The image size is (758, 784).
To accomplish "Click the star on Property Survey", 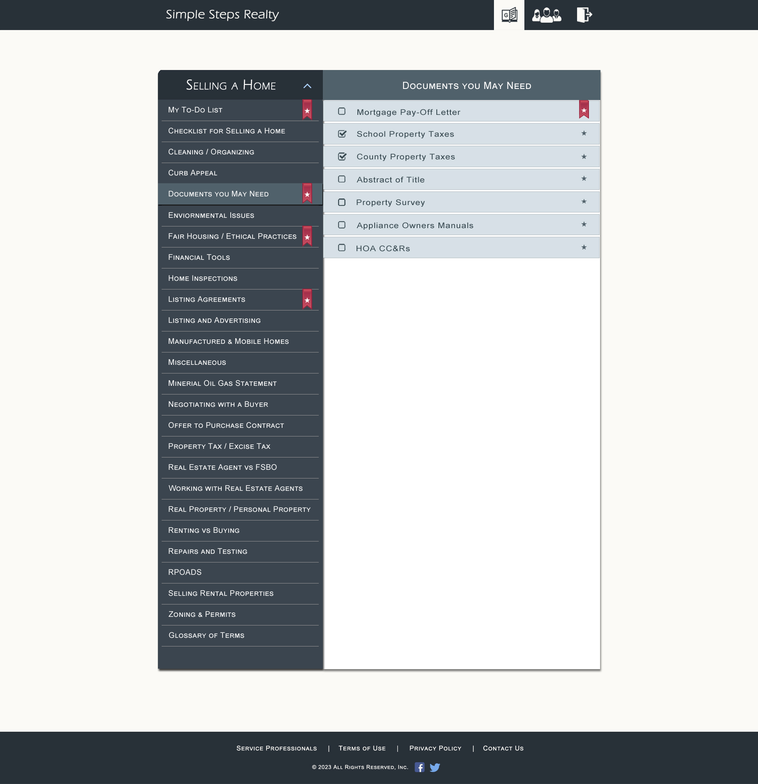I will point(584,202).
